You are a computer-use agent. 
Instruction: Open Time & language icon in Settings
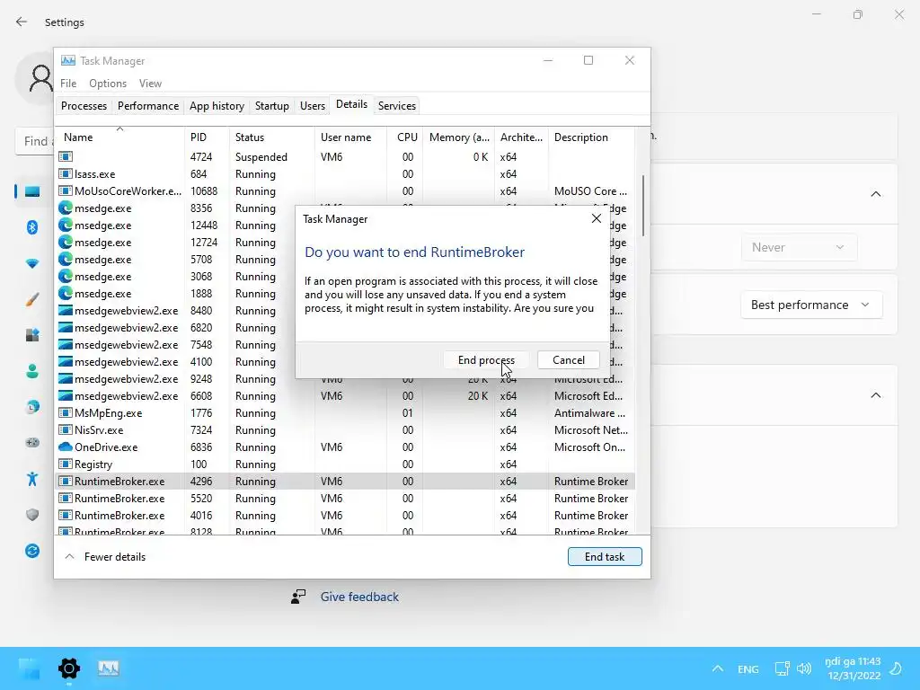[32, 407]
